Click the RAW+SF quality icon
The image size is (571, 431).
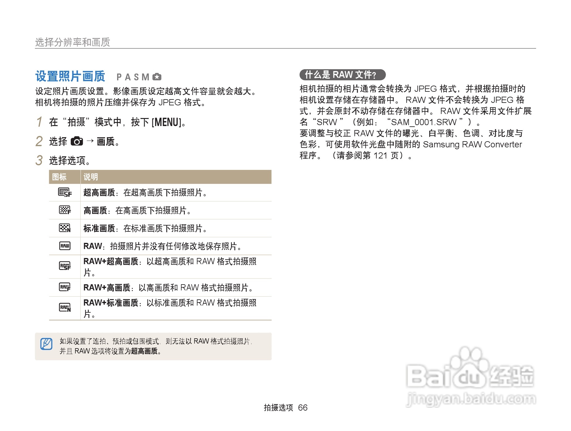(x=65, y=266)
